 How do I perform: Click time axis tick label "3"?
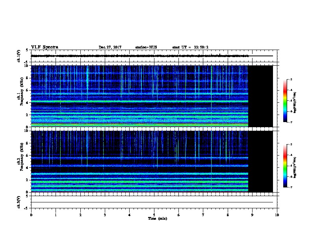coord(105,215)
